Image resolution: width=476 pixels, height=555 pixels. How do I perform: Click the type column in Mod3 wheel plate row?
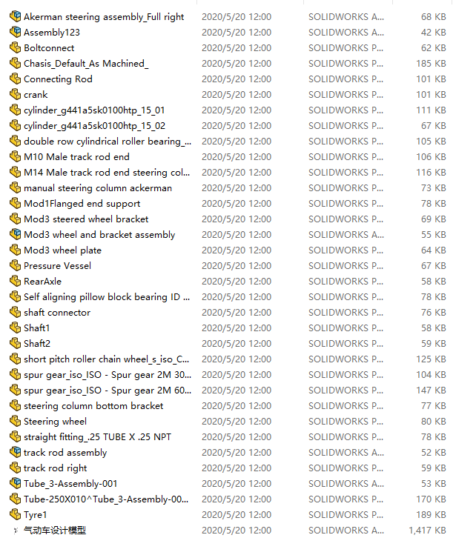pos(346,250)
